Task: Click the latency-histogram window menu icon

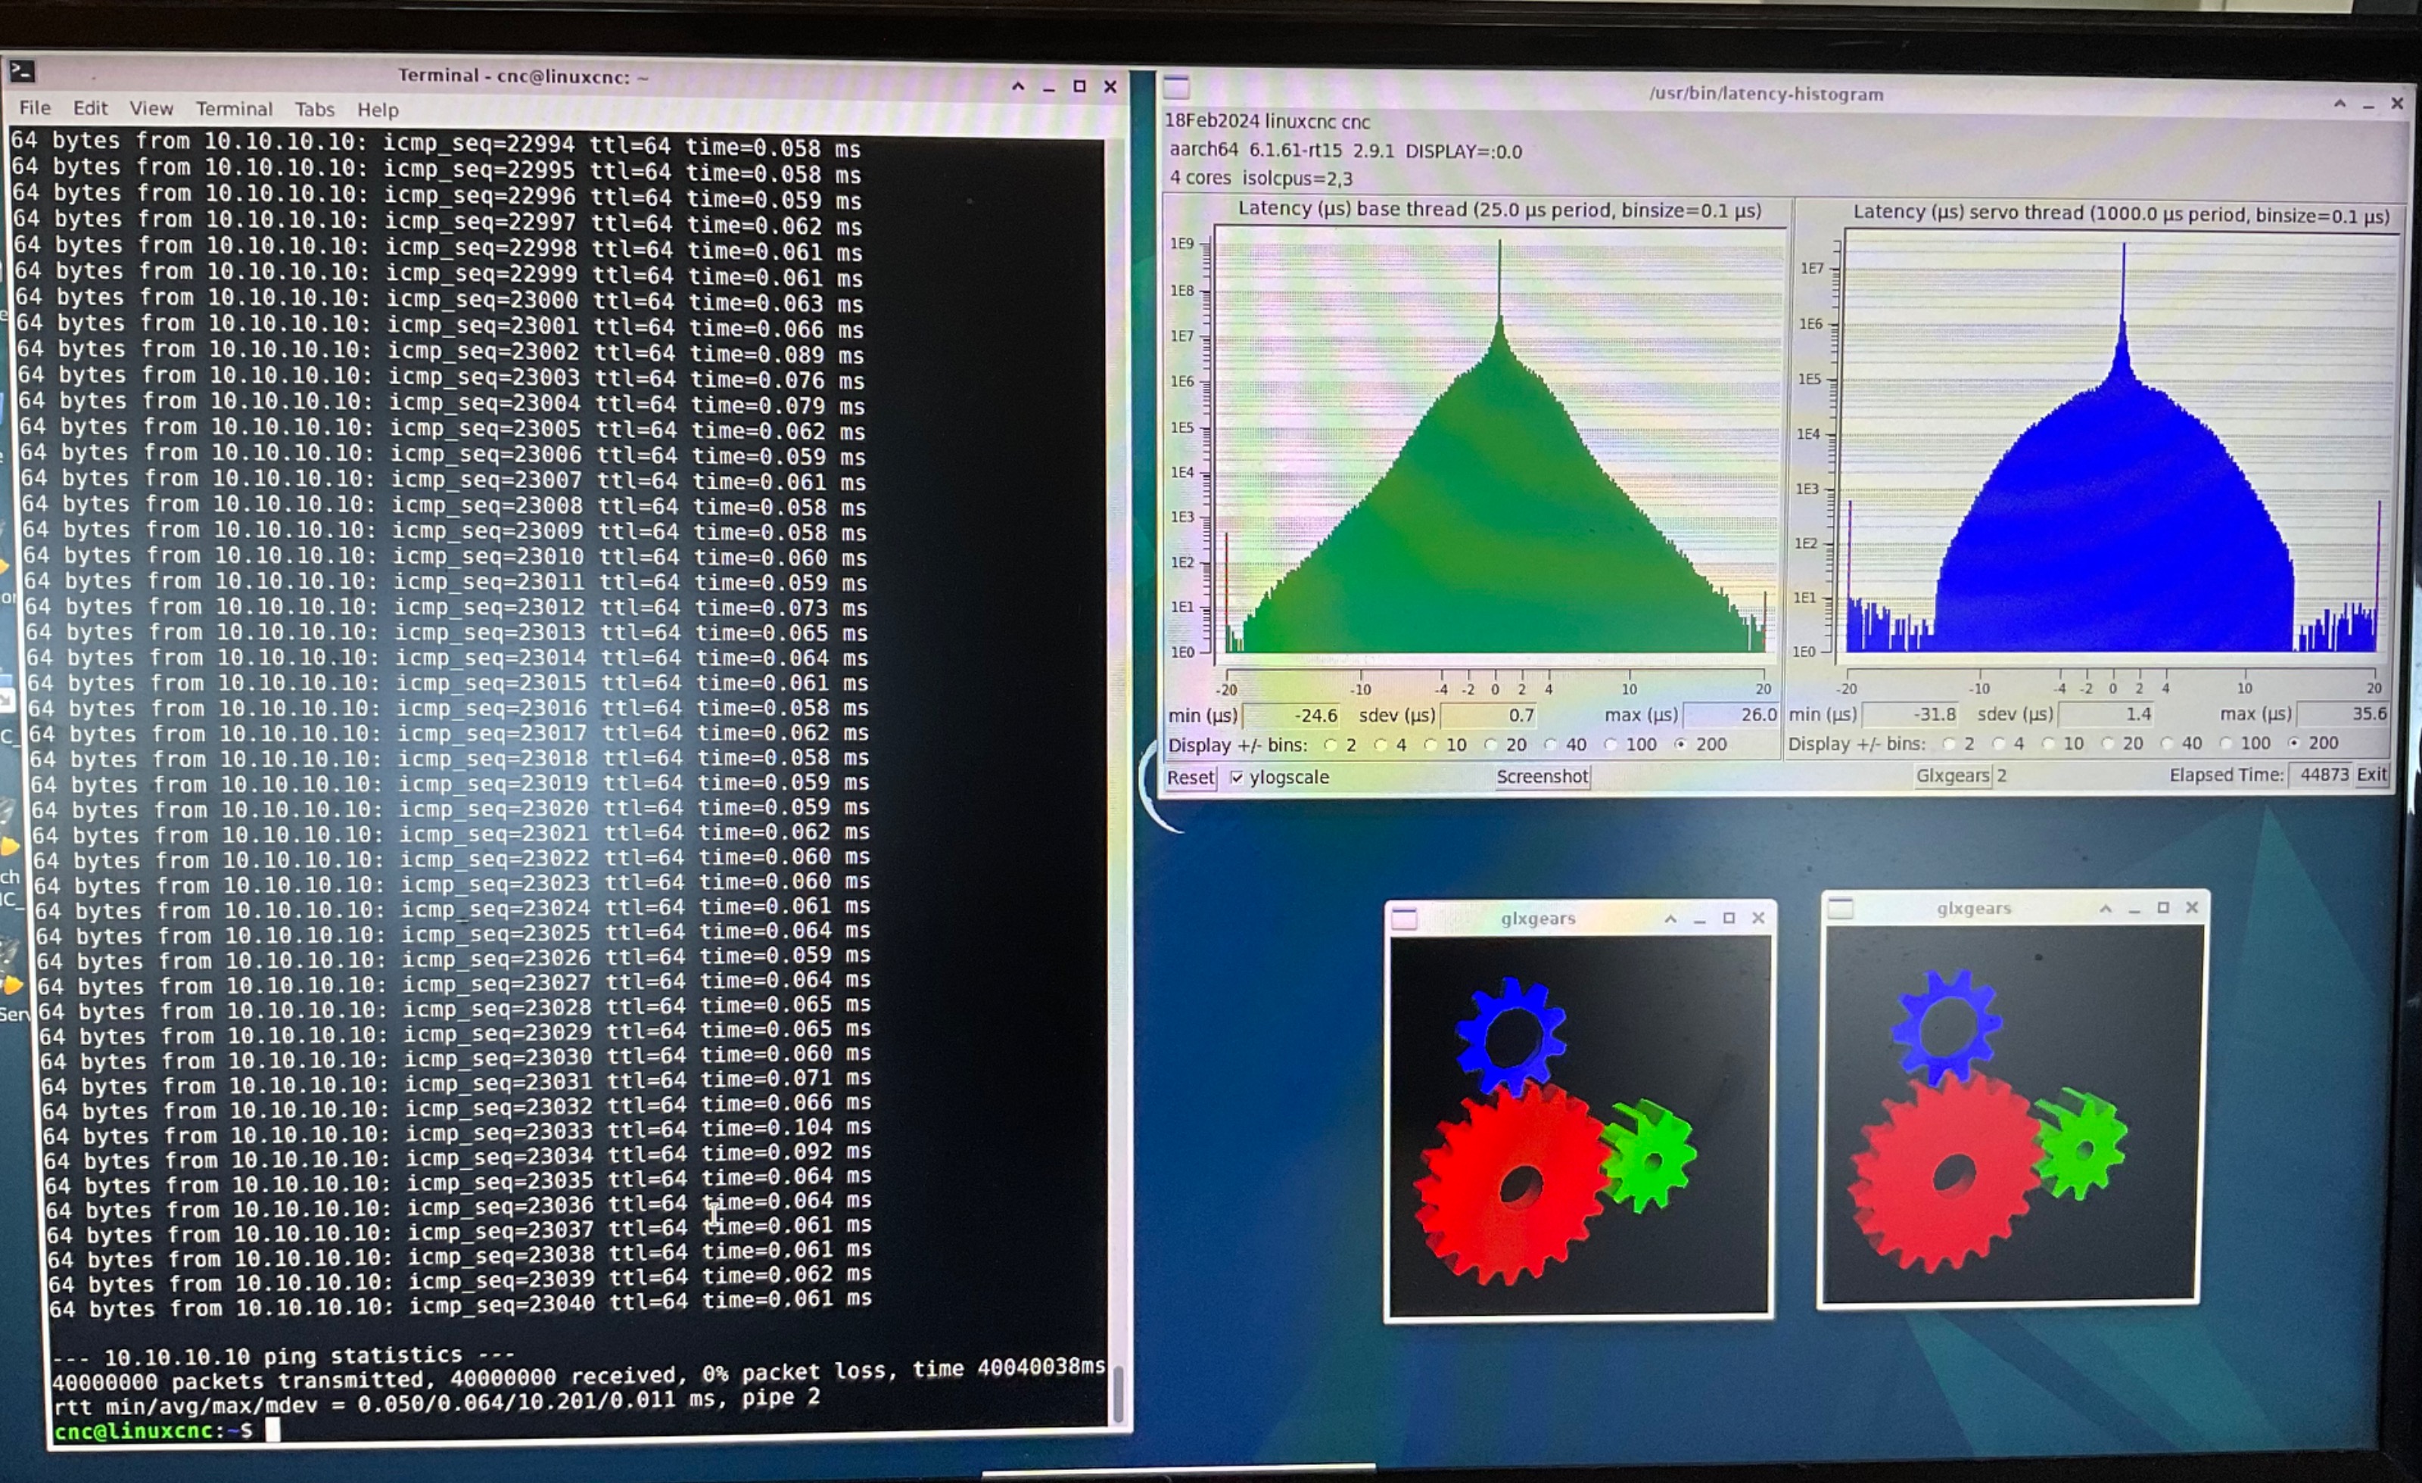Action: tap(1177, 88)
